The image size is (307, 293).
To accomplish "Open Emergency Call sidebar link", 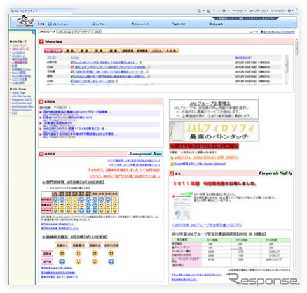I will pos(22,99).
